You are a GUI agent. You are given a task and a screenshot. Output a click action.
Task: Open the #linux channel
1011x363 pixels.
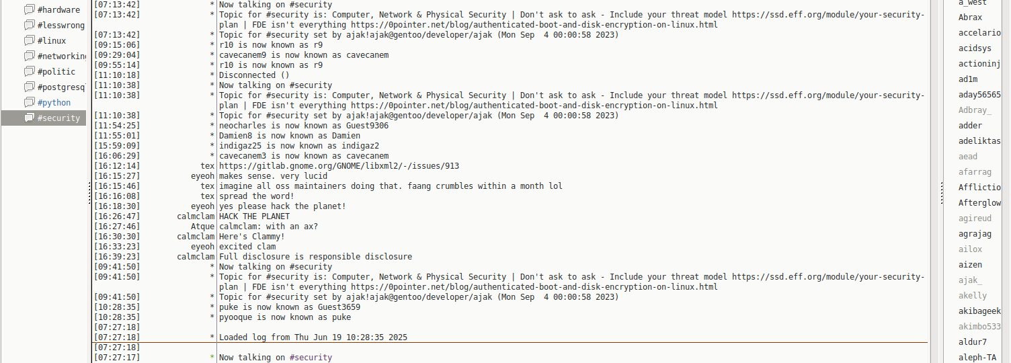(52, 40)
